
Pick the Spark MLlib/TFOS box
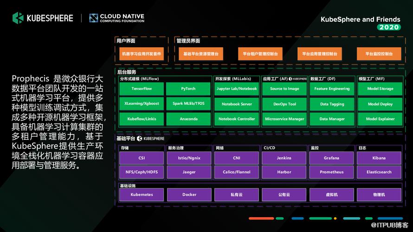pos(188,104)
